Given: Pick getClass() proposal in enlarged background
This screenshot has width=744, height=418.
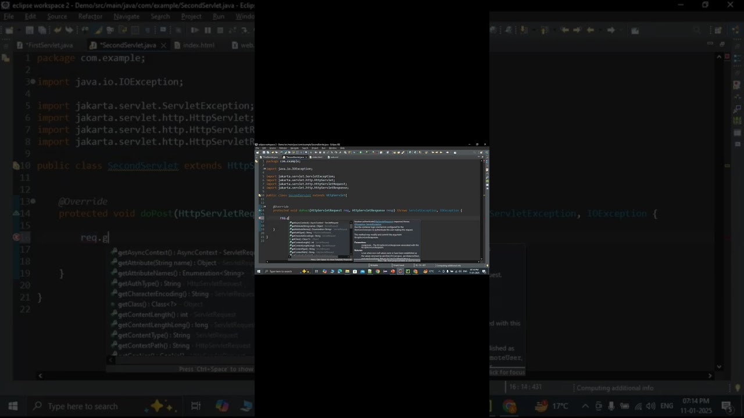Looking at the screenshot, I should click(183, 304).
